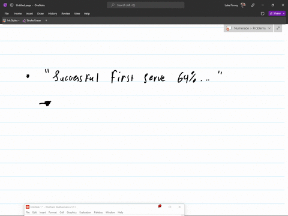The height and width of the screenshot is (216, 288).
Task: Open Help menu in Mathematica window
Action: pyautogui.click(x=121, y=212)
